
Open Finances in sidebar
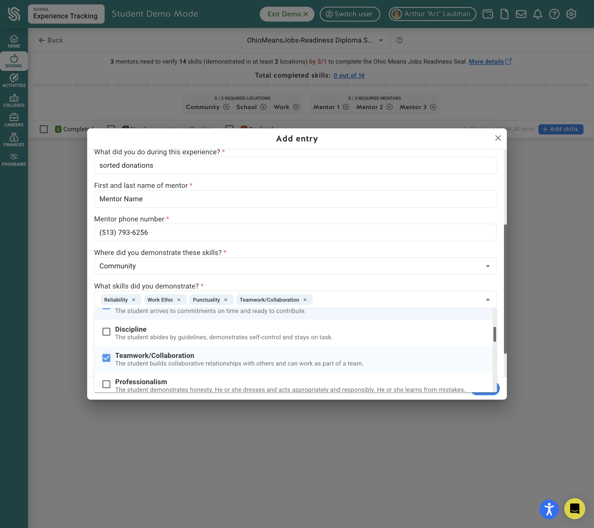click(14, 140)
